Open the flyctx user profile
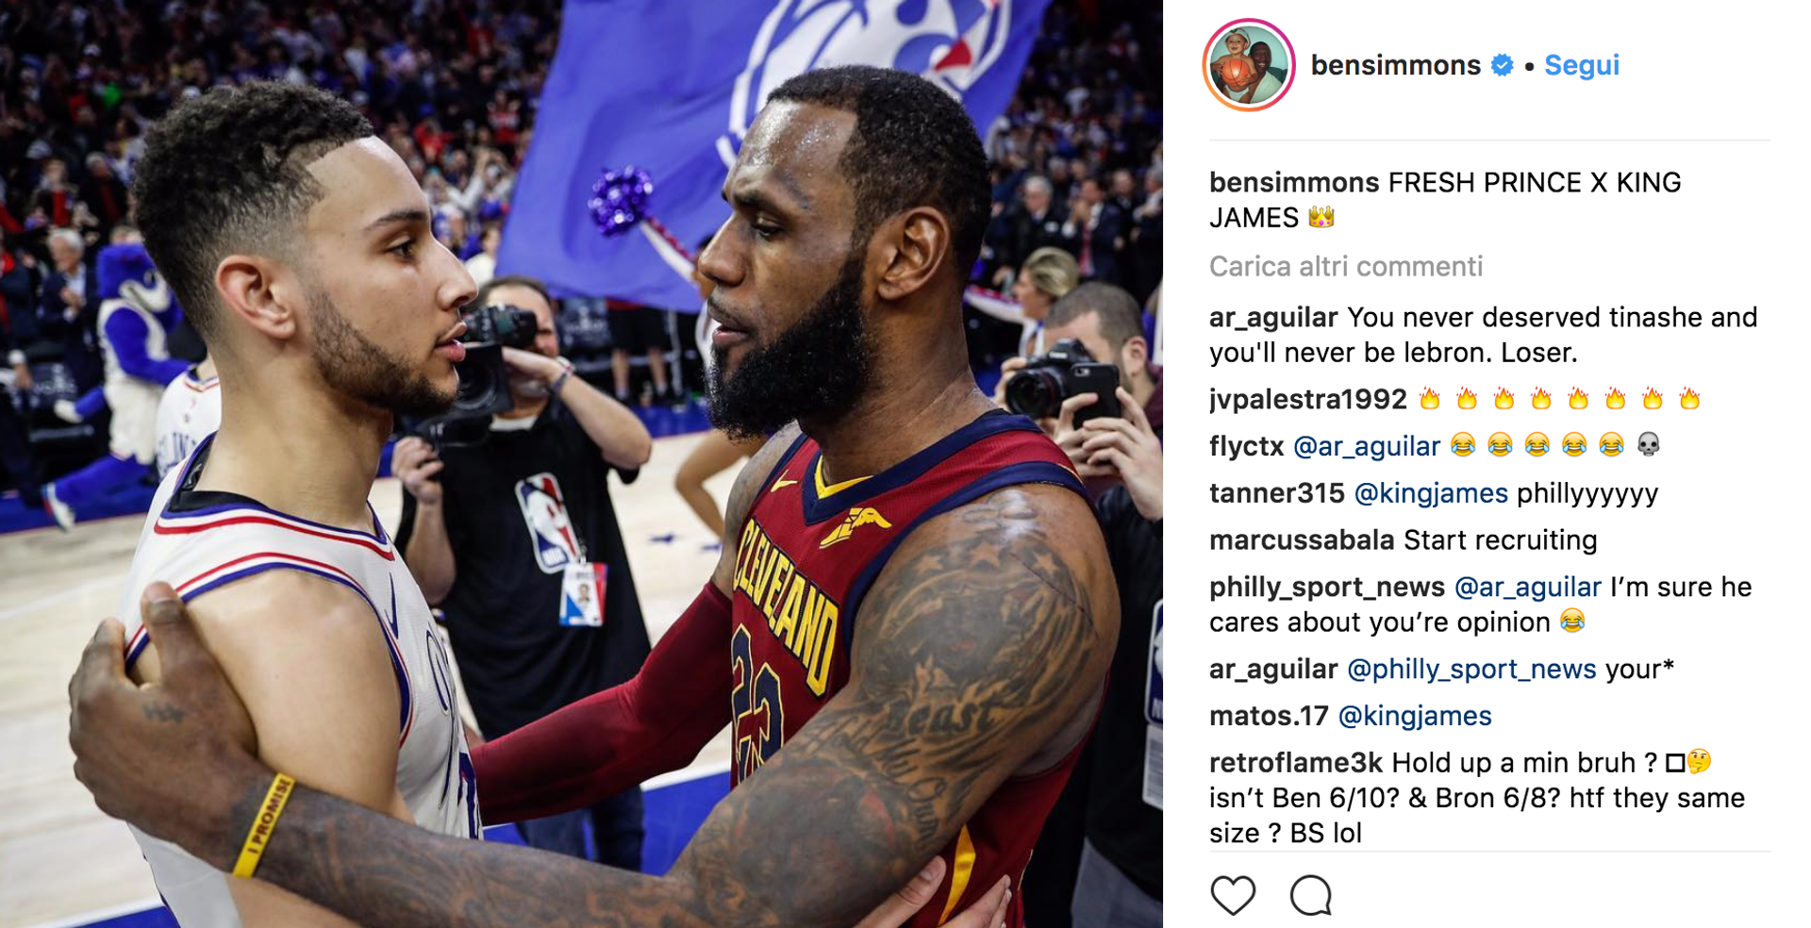 (1246, 446)
